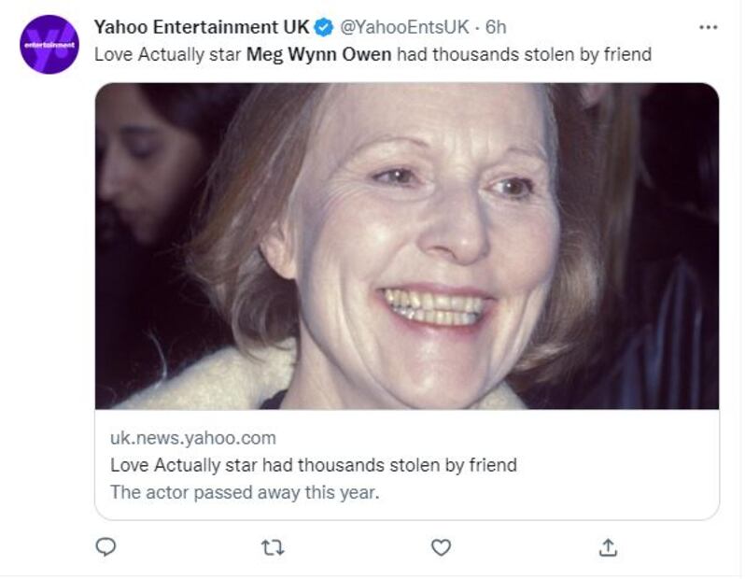This screenshot has height=579, width=745.
Task: Open the 6h timestamp link
Action: 496,27
